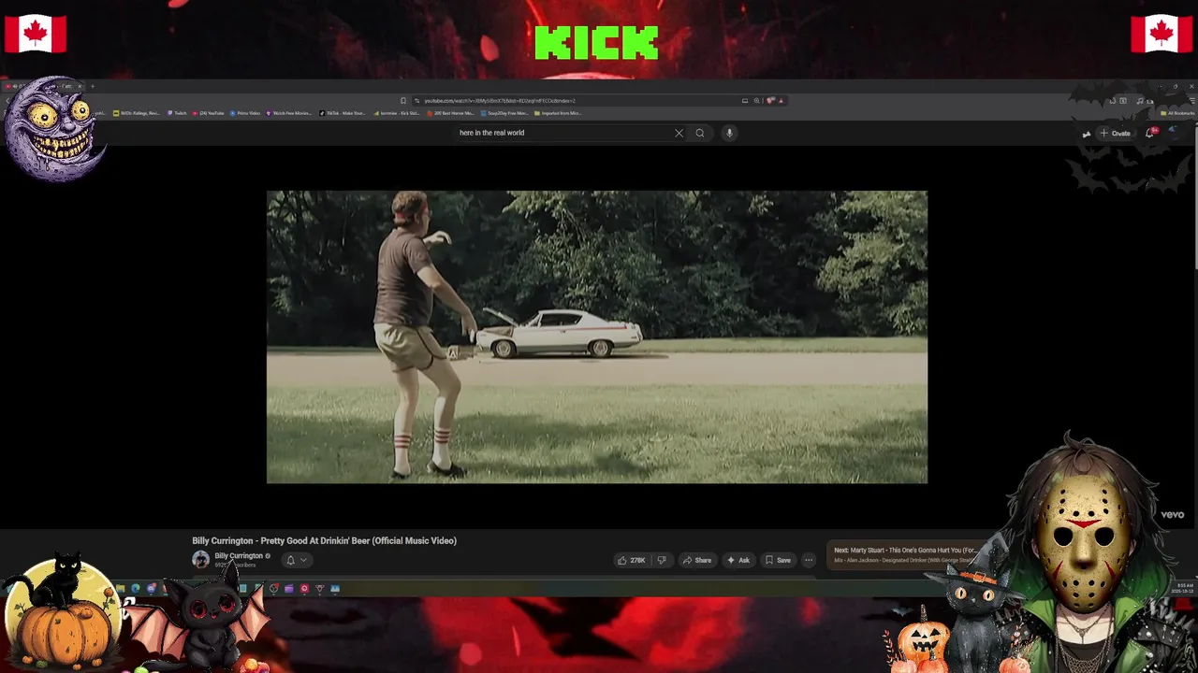The image size is (1198, 673).
Task: Save the video to a playlist
Action: 778,560
